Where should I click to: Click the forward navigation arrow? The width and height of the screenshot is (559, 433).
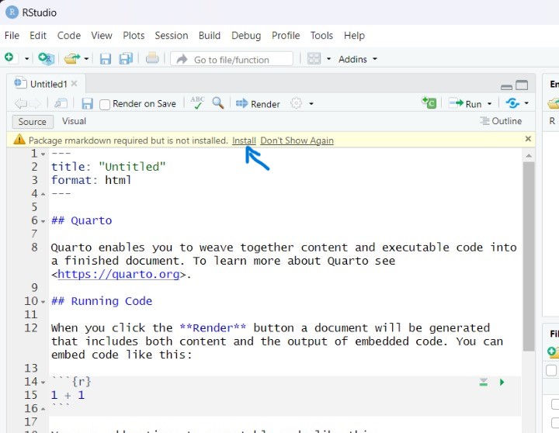[x=35, y=104]
